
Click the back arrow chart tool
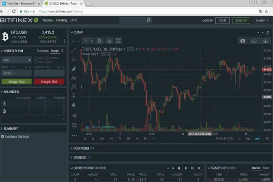coord(74,105)
